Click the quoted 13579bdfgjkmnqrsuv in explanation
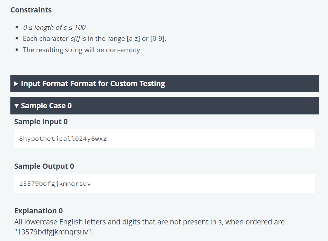This screenshot has width=328, height=241. tap(53, 232)
